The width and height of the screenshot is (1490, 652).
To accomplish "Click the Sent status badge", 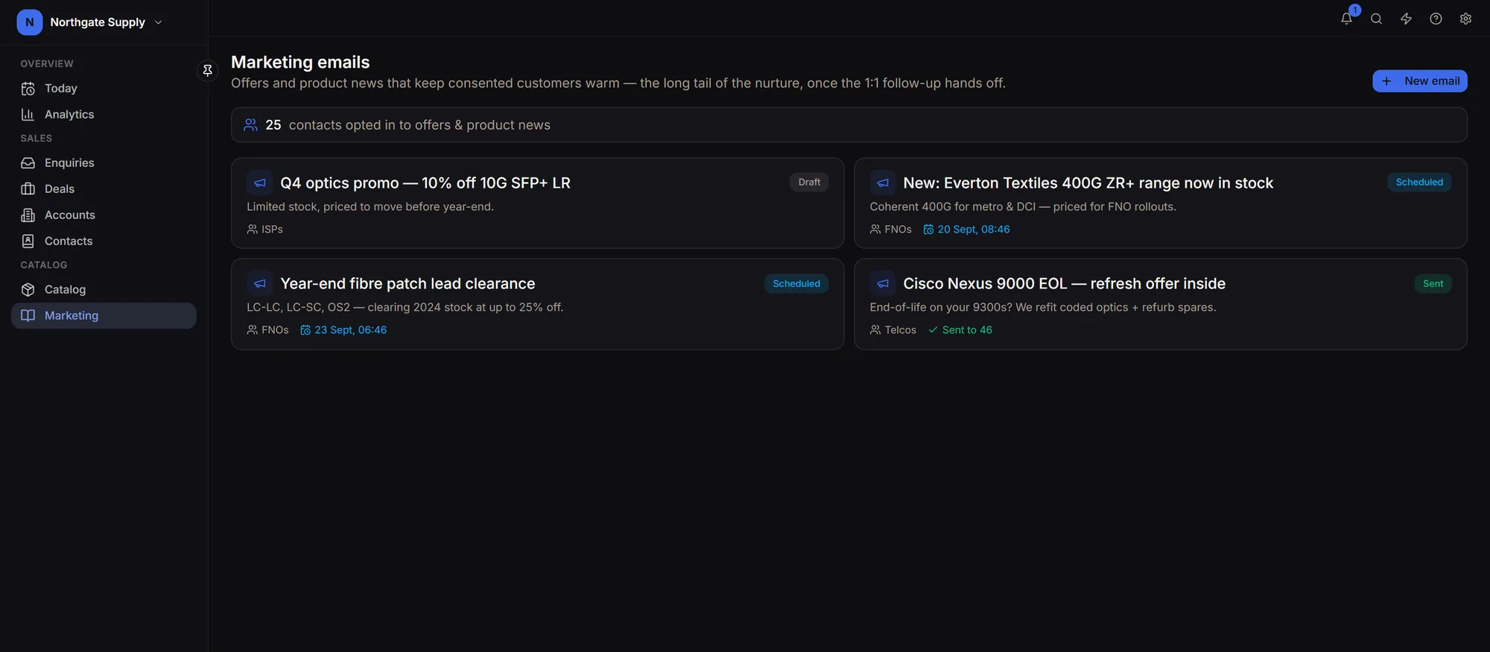I will coord(1433,284).
